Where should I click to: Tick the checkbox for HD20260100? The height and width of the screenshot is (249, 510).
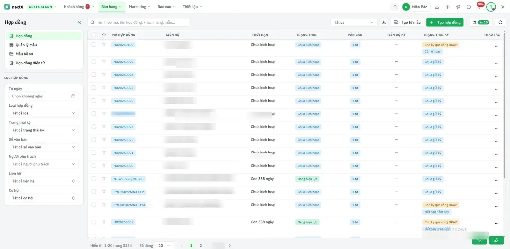coord(94,45)
